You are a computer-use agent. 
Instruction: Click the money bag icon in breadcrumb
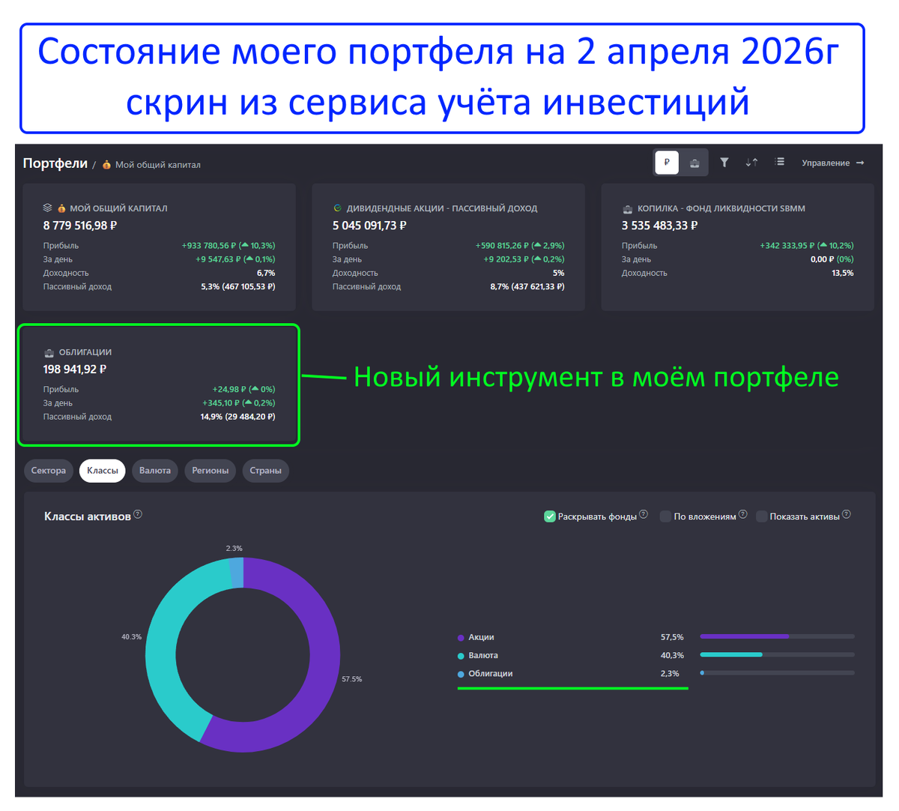tap(106, 165)
